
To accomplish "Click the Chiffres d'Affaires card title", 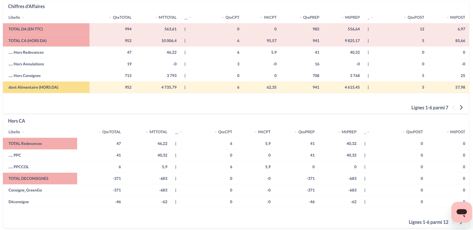I will (26, 6).
